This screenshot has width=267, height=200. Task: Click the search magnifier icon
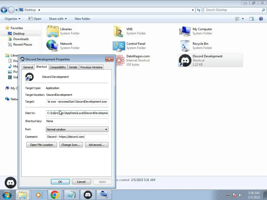263,10
